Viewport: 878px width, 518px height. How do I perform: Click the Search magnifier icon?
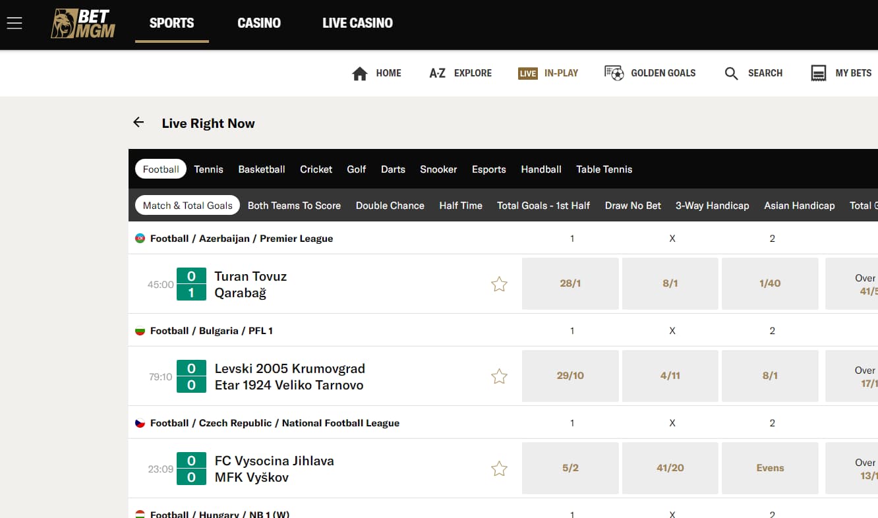tap(731, 73)
